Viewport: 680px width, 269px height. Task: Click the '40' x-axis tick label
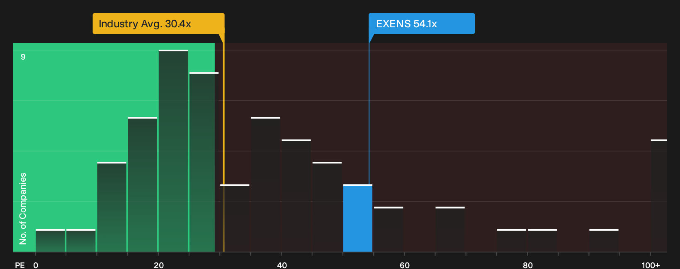pyautogui.click(x=282, y=265)
